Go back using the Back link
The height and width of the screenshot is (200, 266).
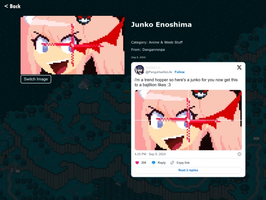tap(12, 6)
